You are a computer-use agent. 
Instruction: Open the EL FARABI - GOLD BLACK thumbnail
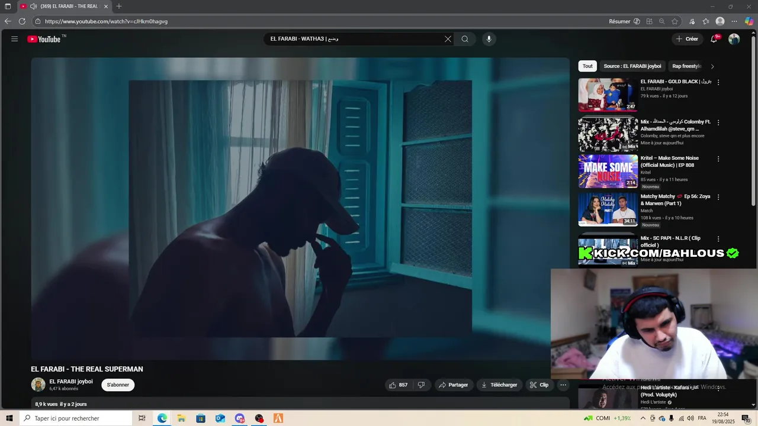608,95
